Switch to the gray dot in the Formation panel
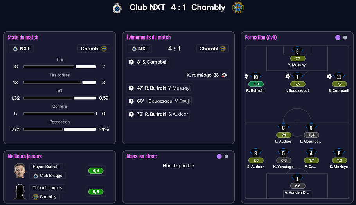This screenshot has height=205, width=356. (345, 38)
